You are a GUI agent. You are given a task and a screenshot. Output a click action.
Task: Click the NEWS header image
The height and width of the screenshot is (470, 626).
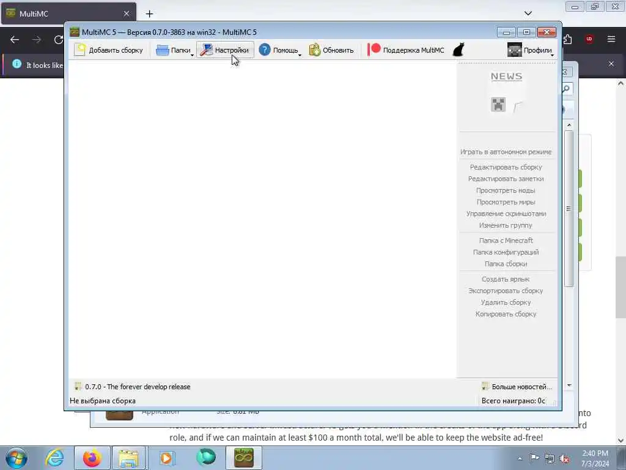click(506, 76)
